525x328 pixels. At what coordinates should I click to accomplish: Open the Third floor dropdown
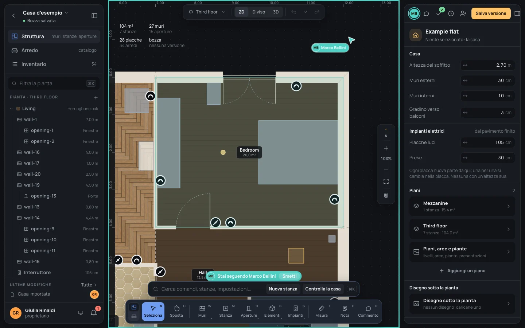207,12
